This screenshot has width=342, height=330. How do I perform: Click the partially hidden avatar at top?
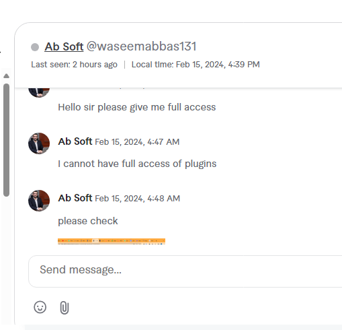pos(39,93)
